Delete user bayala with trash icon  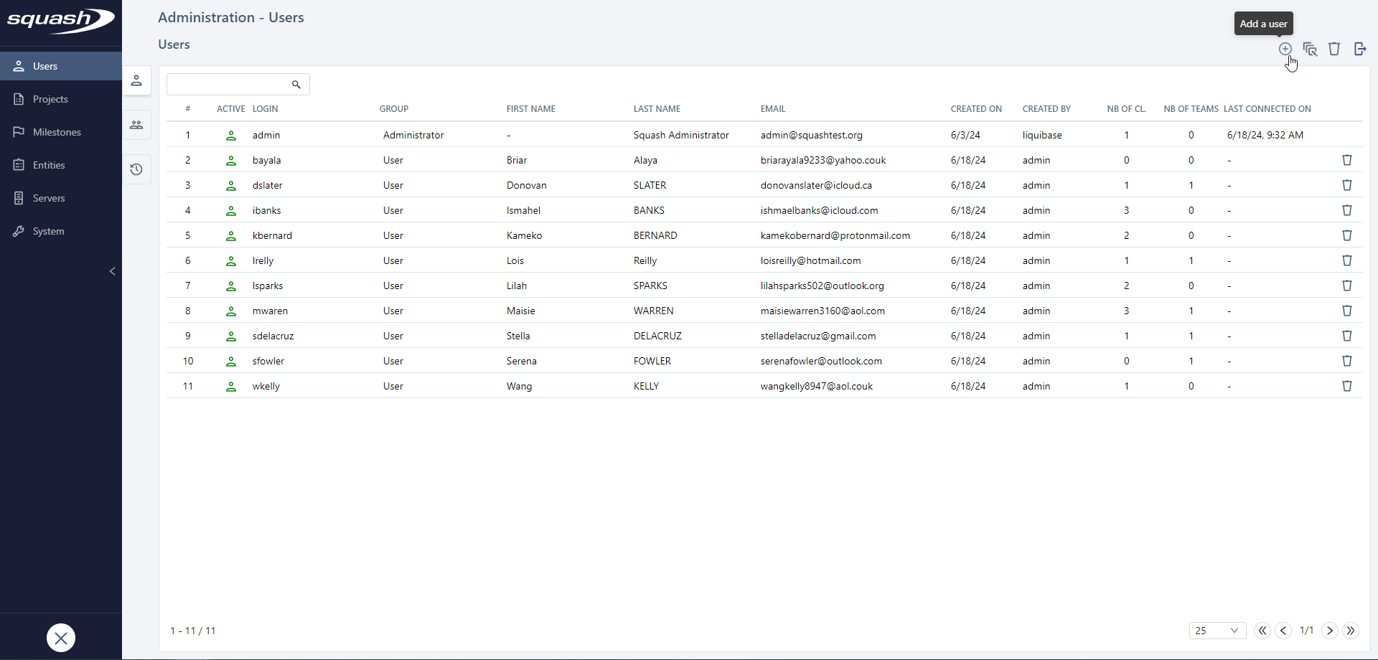(1347, 160)
